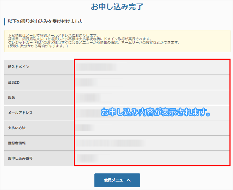This screenshot has width=233, height=190.
Task: Click the blurred メールアドレス value
Action: coord(89,113)
